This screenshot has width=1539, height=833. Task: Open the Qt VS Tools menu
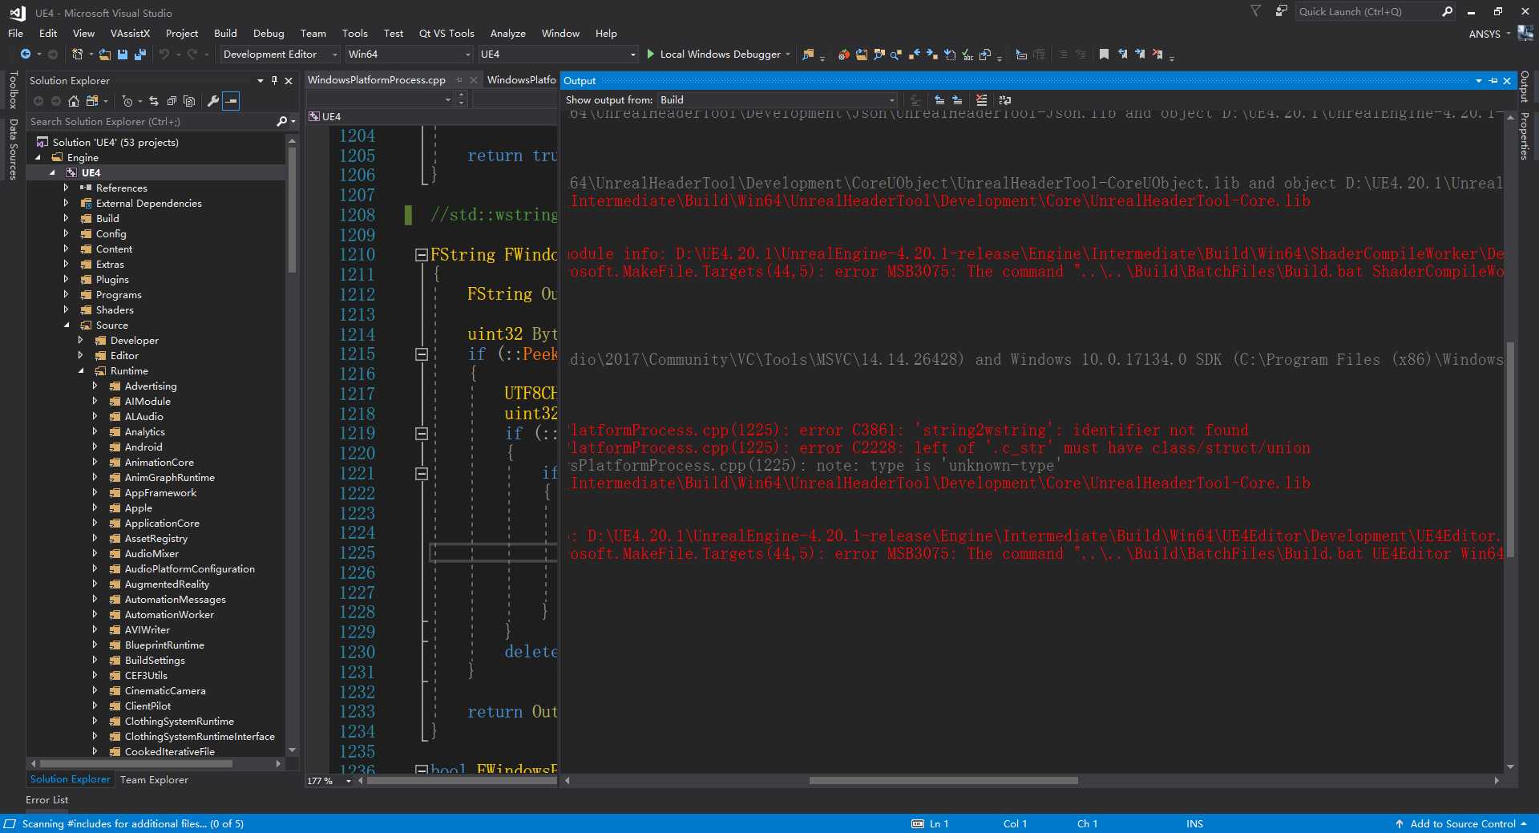pos(446,33)
